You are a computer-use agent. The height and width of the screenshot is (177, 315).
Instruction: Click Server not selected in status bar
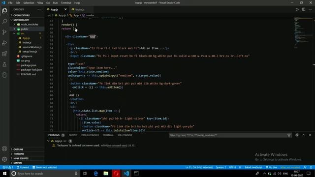45,167
